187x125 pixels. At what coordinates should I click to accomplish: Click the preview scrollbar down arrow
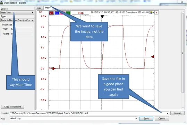[x=183, y=108]
